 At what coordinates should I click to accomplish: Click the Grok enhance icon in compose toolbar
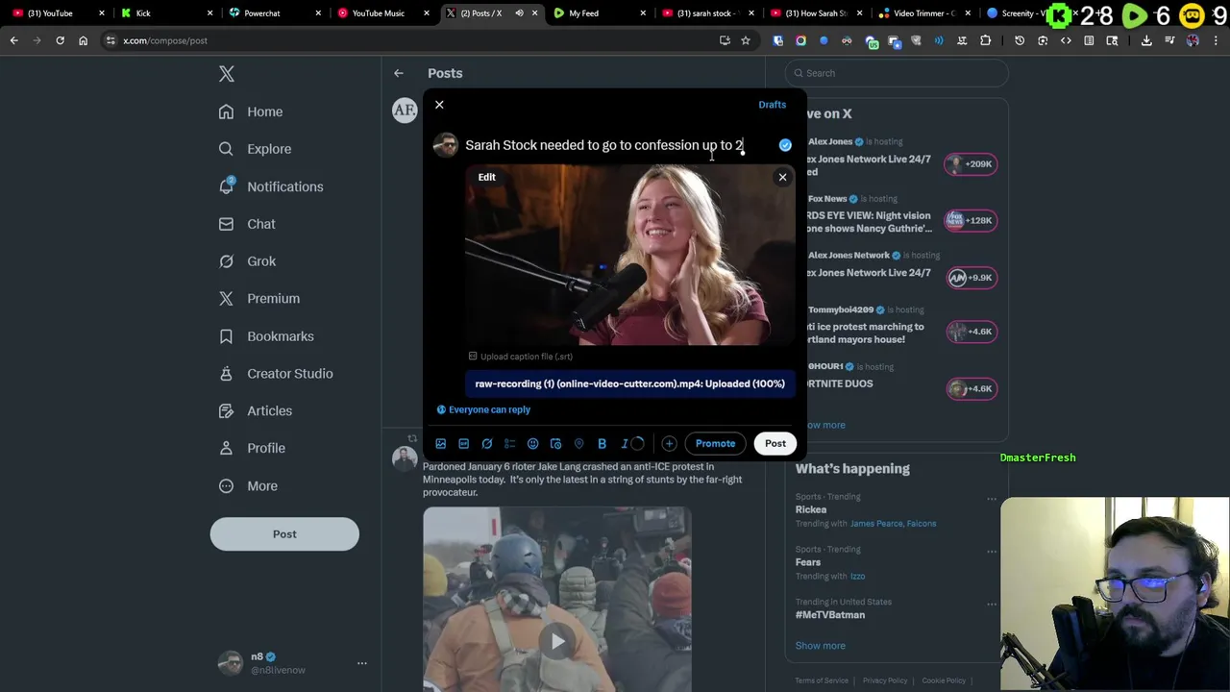486,443
